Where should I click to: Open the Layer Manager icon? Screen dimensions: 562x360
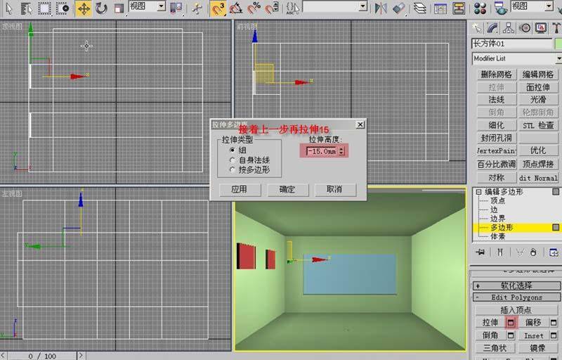click(419, 8)
